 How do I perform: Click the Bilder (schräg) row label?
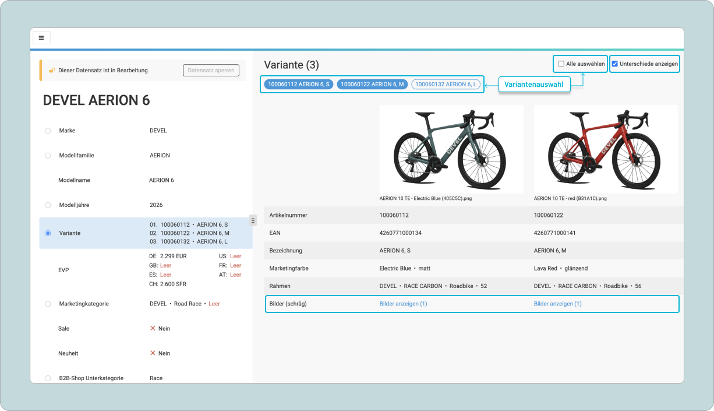[x=288, y=304]
